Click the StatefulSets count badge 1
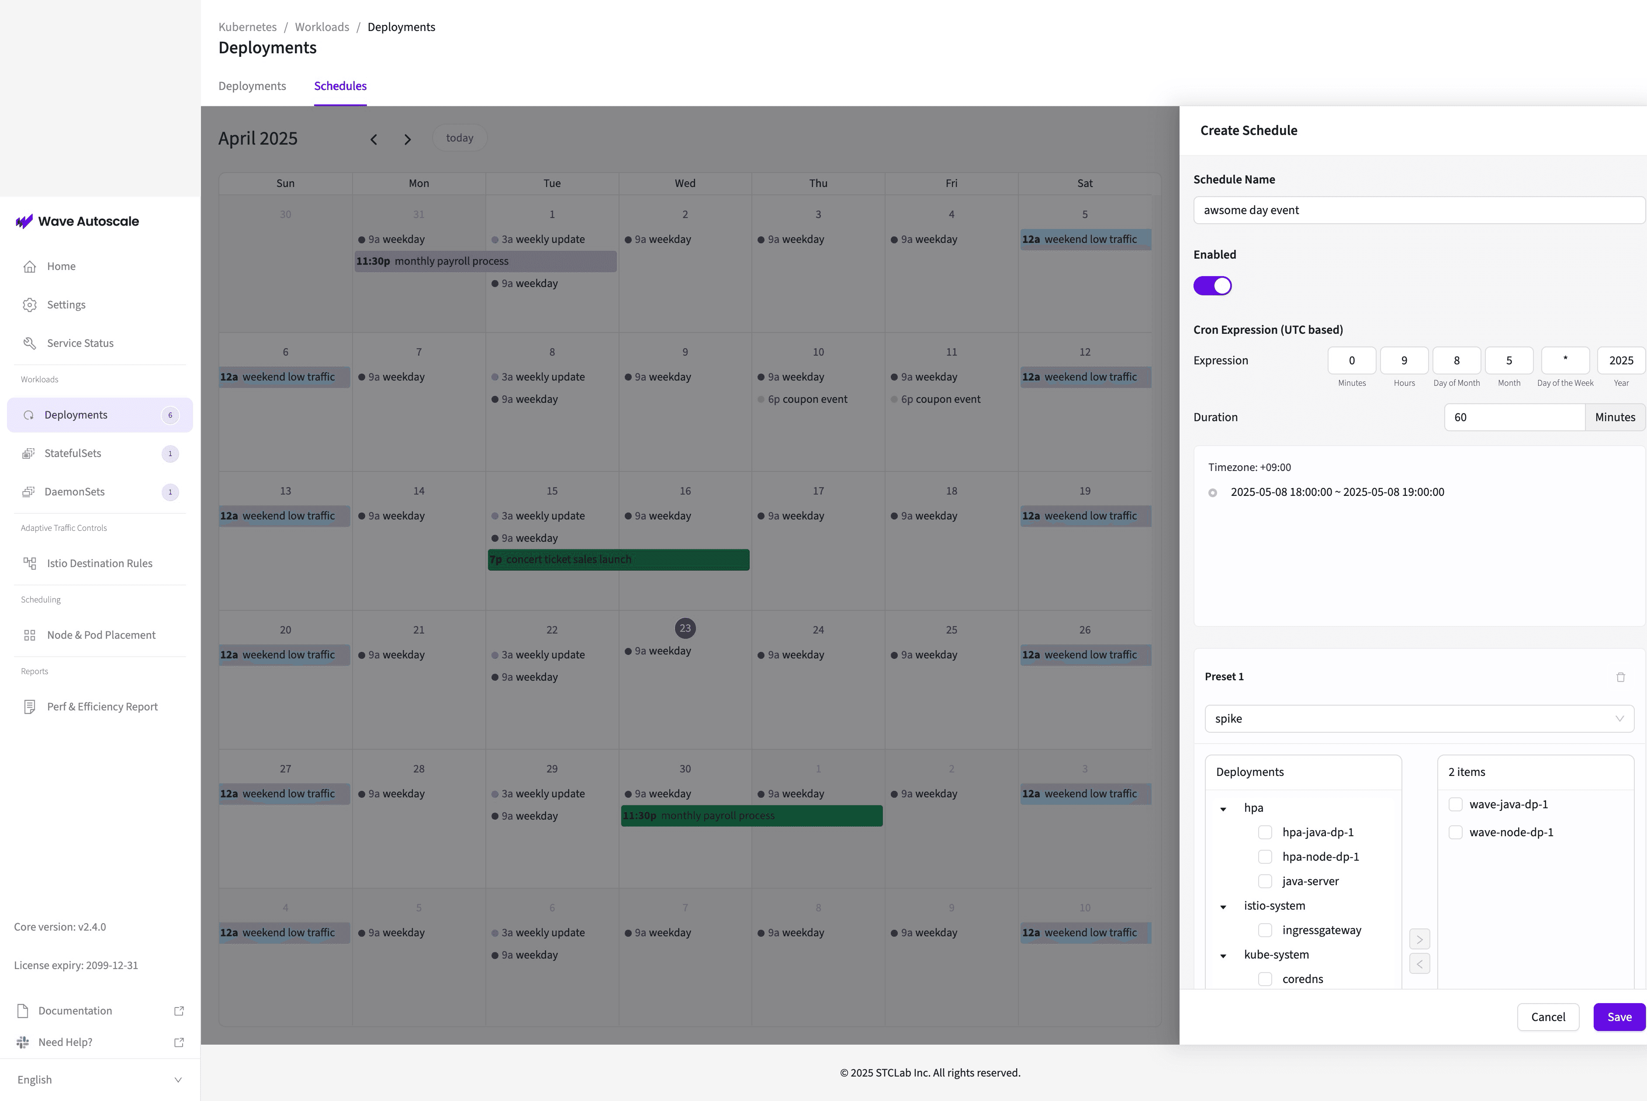 tap(170, 454)
